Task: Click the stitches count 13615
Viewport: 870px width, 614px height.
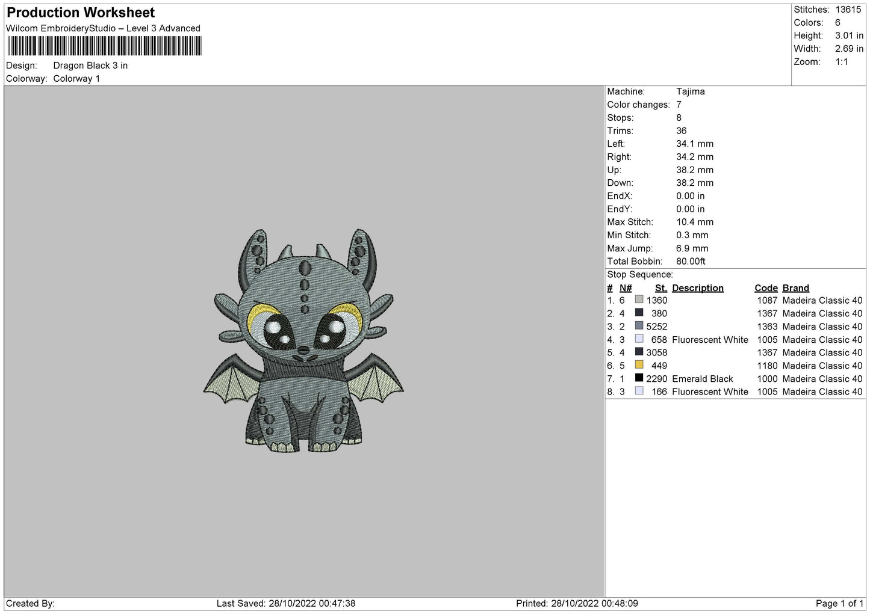Action: click(848, 10)
